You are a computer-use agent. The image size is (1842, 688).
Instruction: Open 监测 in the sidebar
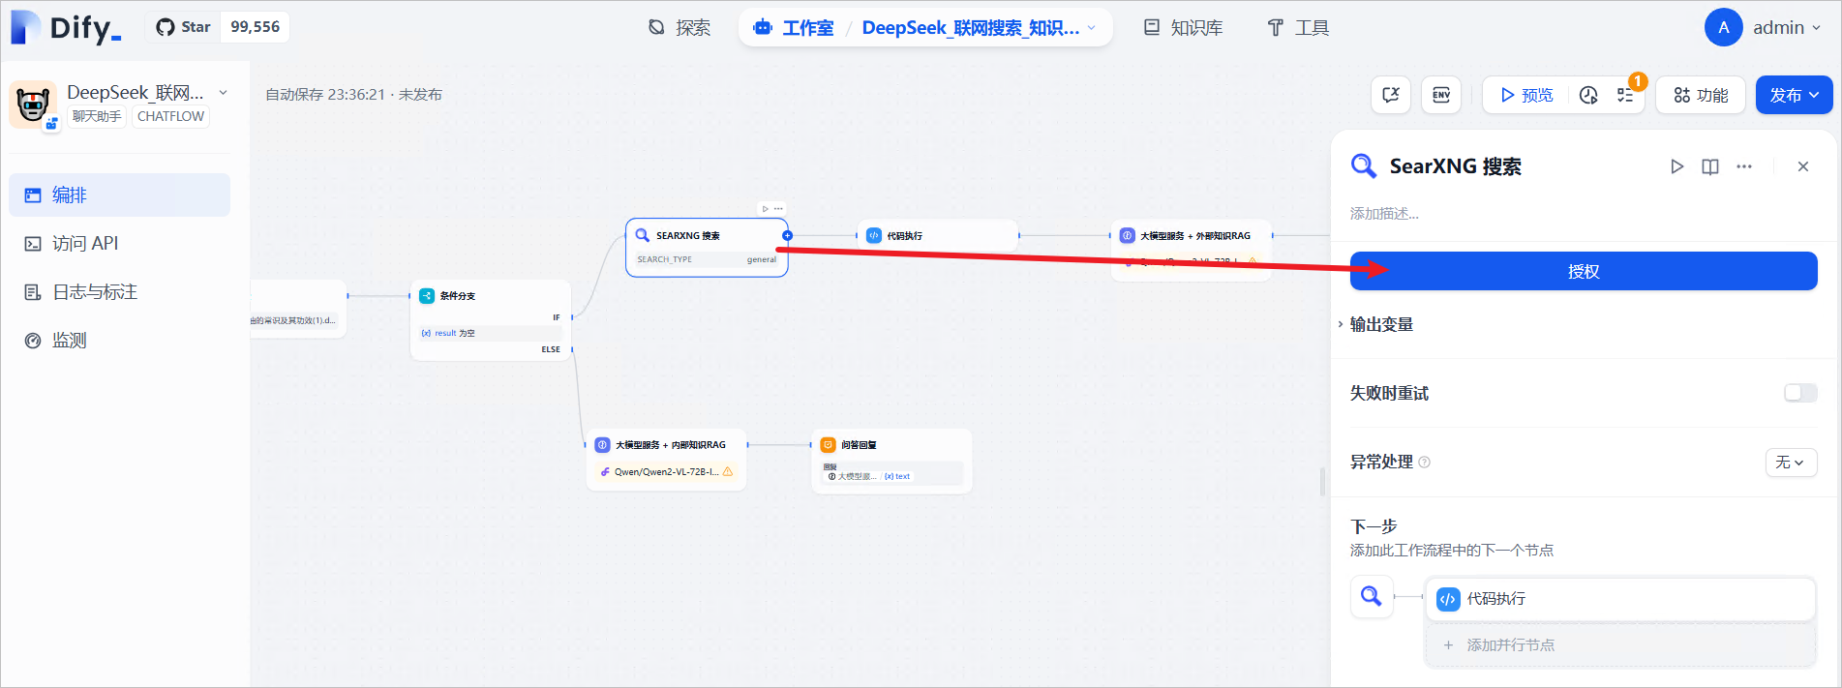click(x=120, y=340)
